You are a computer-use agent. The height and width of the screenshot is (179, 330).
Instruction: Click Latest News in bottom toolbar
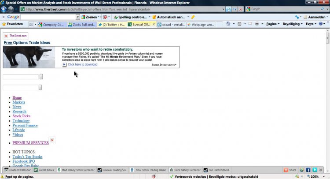tap(44, 170)
